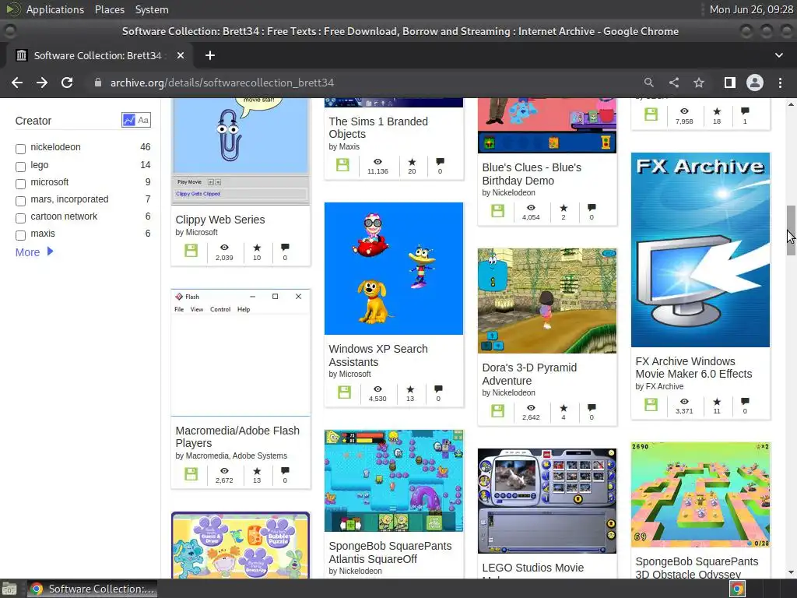Open Macromedia/Adobe Flash Players link

pyautogui.click(x=237, y=437)
